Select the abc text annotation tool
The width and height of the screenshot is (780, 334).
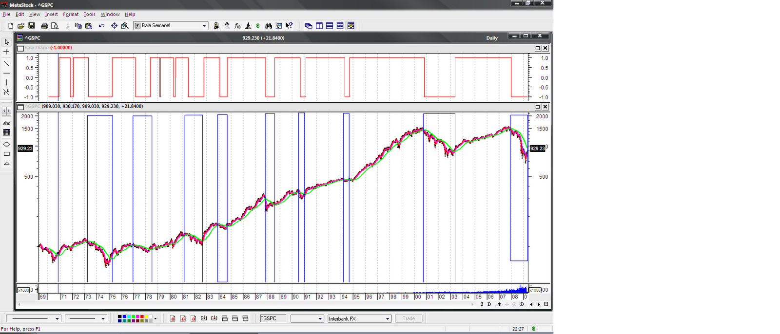(7, 123)
